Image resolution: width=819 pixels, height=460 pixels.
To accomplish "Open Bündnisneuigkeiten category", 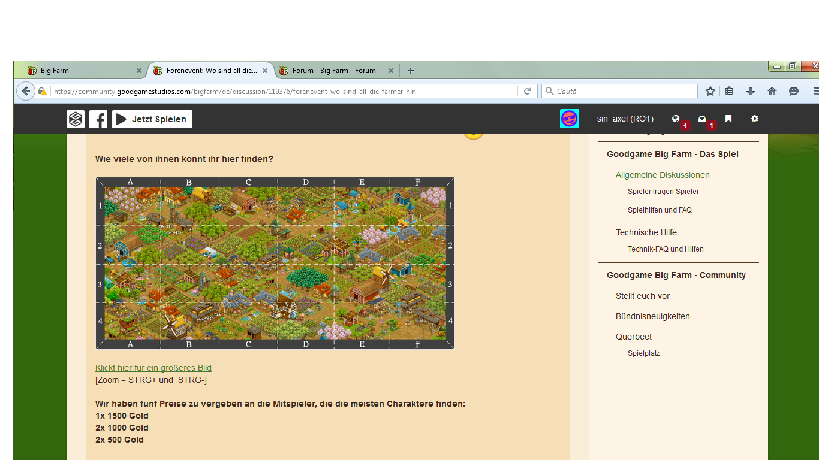I will click(x=653, y=316).
